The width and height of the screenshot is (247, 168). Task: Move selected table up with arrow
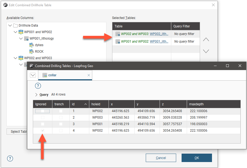coord(206,39)
